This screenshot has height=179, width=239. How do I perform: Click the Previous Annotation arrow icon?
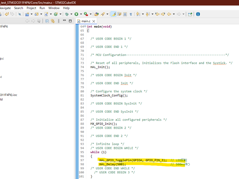click(x=148, y=14)
